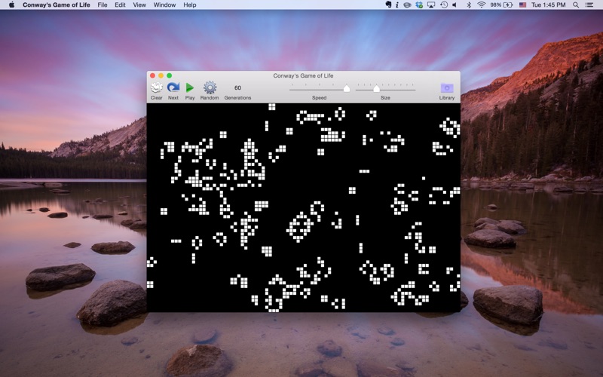Click the Size slider thumb
603x377 pixels.
click(x=376, y=88)
